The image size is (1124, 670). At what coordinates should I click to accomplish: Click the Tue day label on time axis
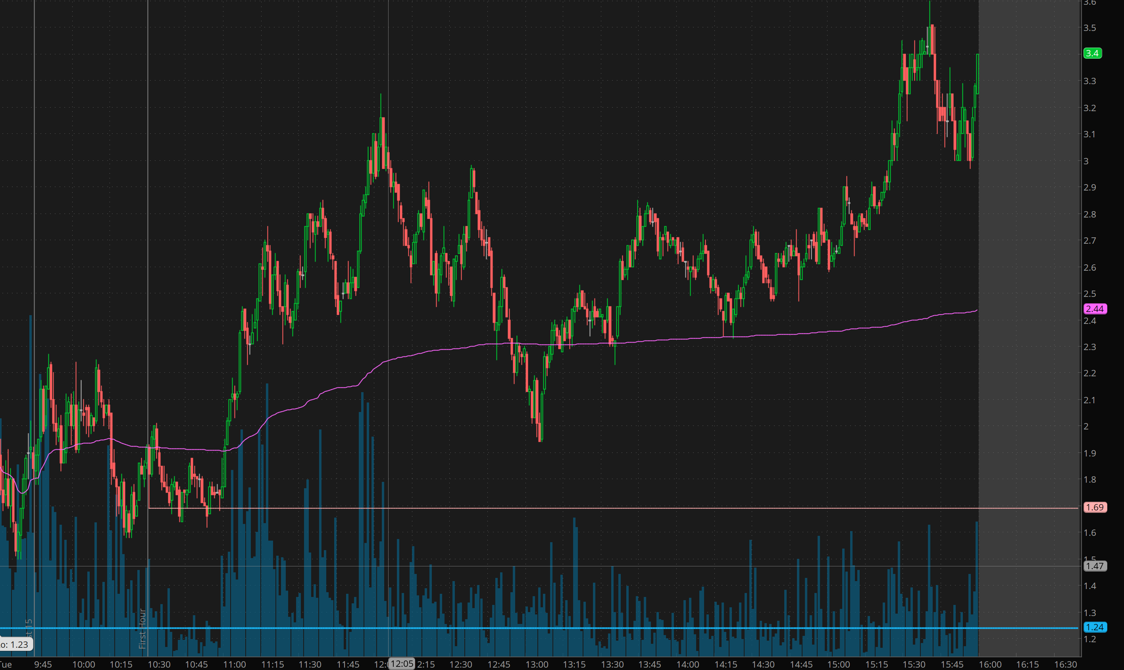(6, 664)
